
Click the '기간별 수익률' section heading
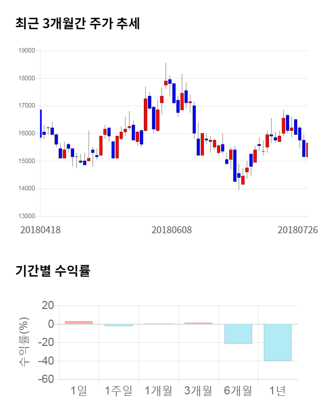[x=52, y=271]
